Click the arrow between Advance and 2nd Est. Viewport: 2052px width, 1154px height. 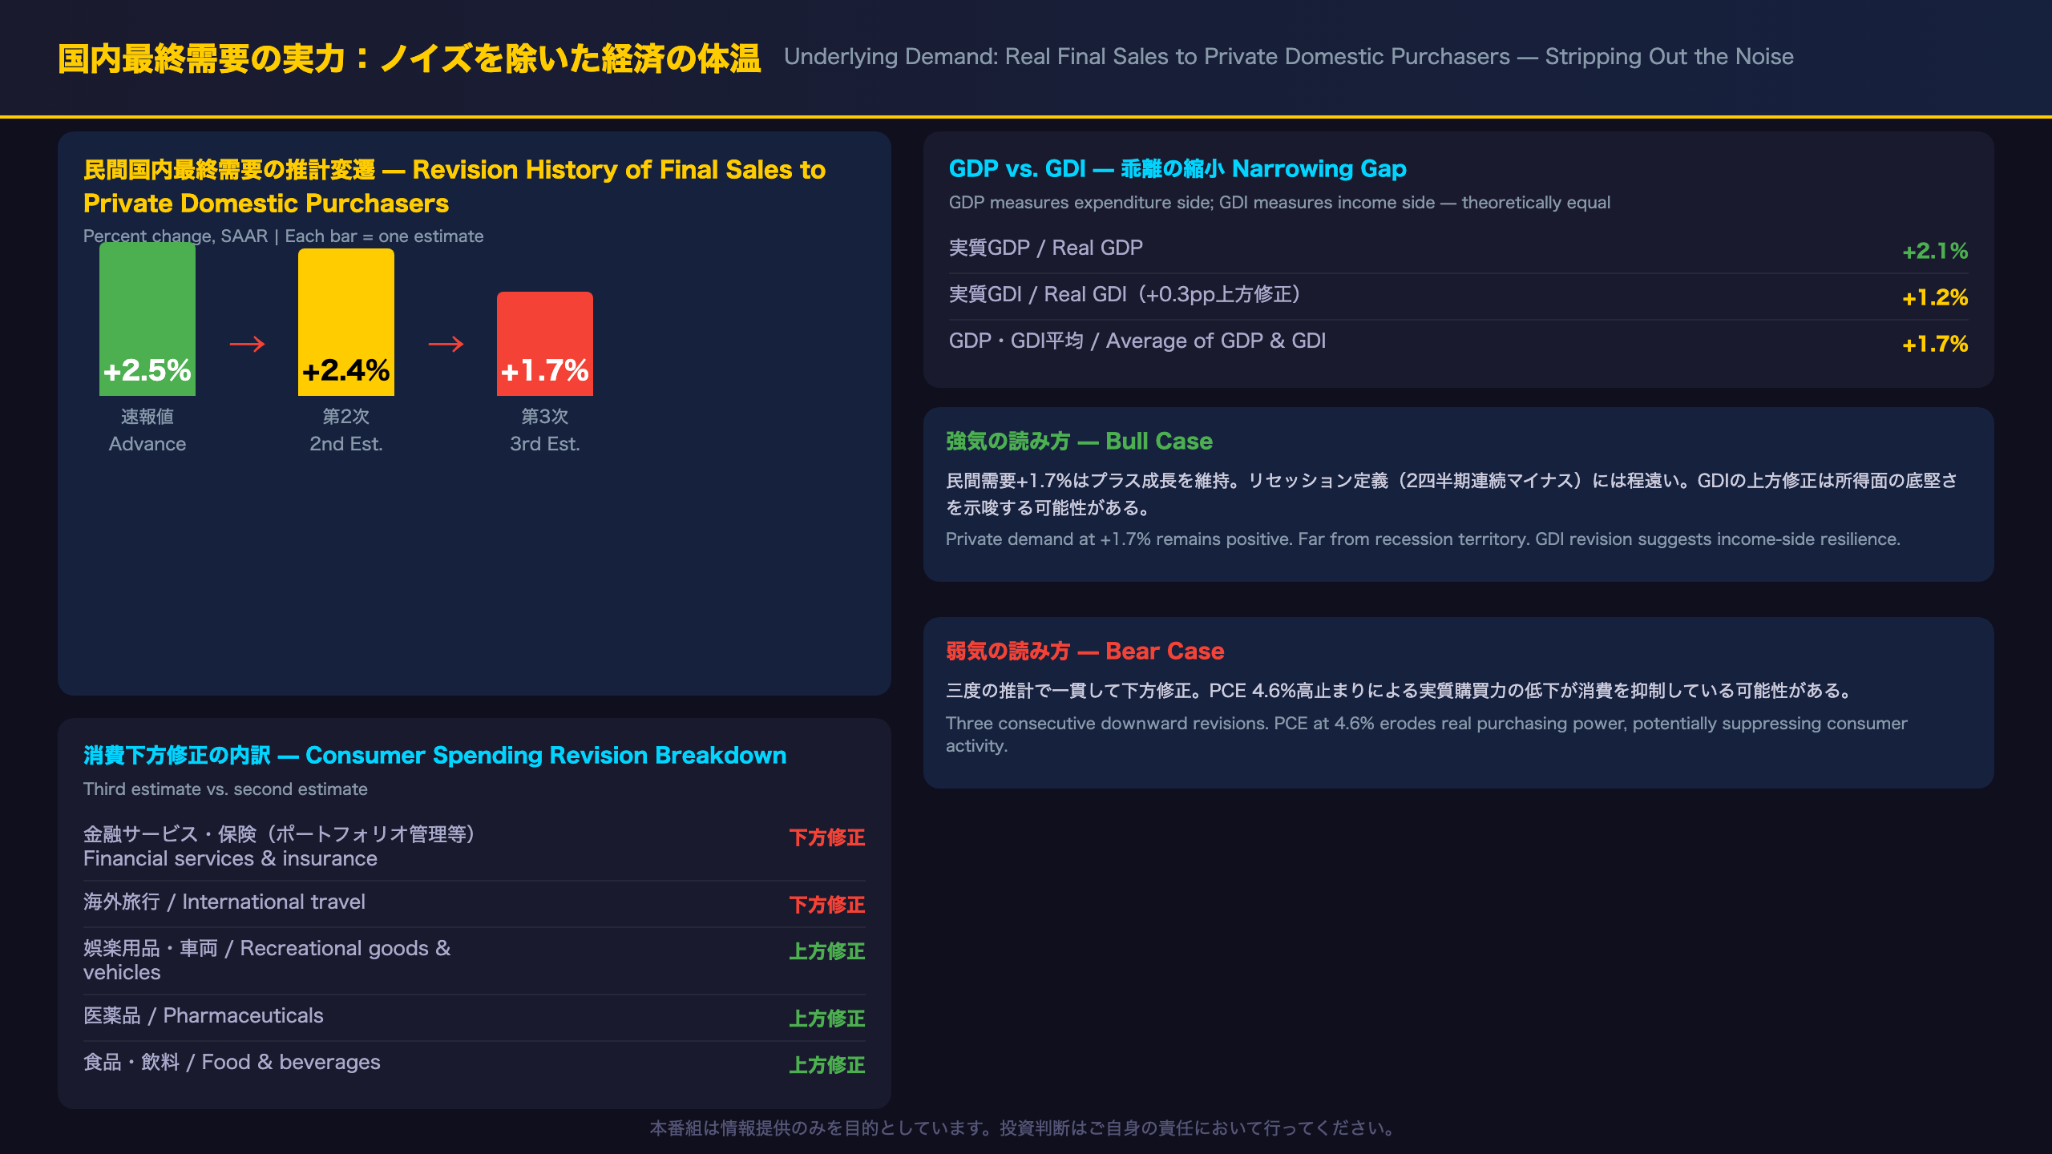247,345
